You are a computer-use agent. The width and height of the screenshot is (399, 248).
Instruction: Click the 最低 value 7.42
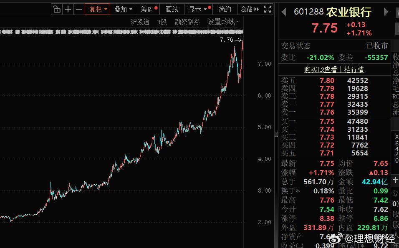point(381,200)
